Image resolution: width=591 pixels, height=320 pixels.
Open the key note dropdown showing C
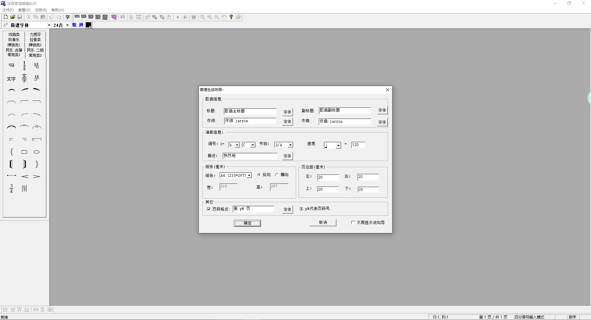coord(253,145)
